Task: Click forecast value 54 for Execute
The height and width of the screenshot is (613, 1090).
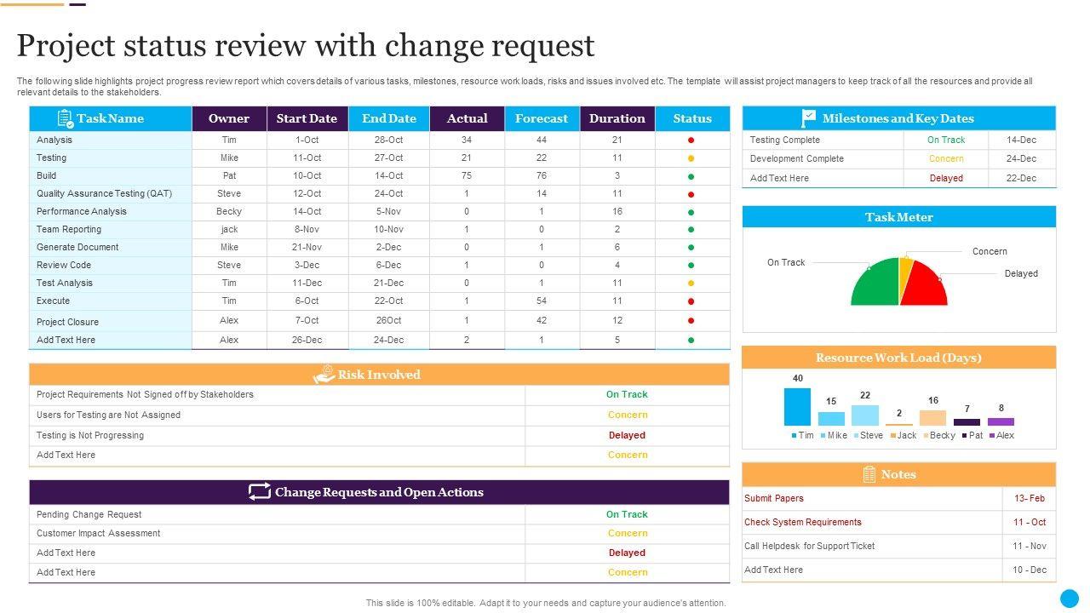Action: [x=542, y=301]
